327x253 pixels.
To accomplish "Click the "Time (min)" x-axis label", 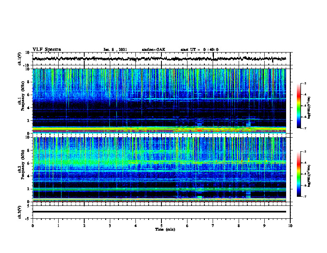I will (165, 229).
